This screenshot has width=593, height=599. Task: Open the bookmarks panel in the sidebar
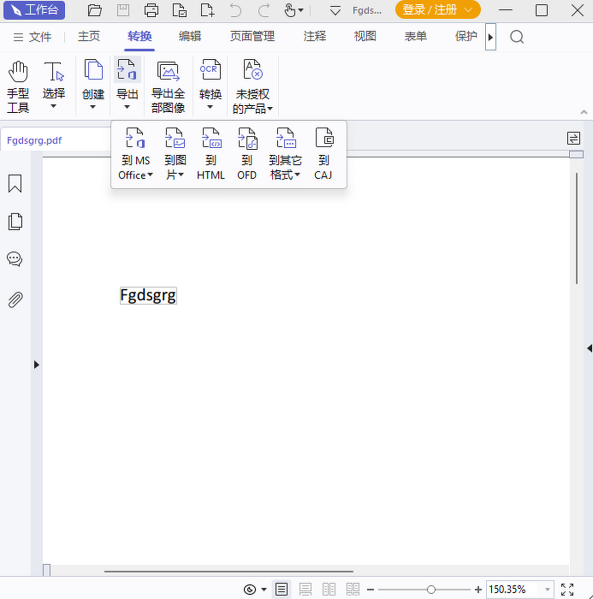(15, 183)
